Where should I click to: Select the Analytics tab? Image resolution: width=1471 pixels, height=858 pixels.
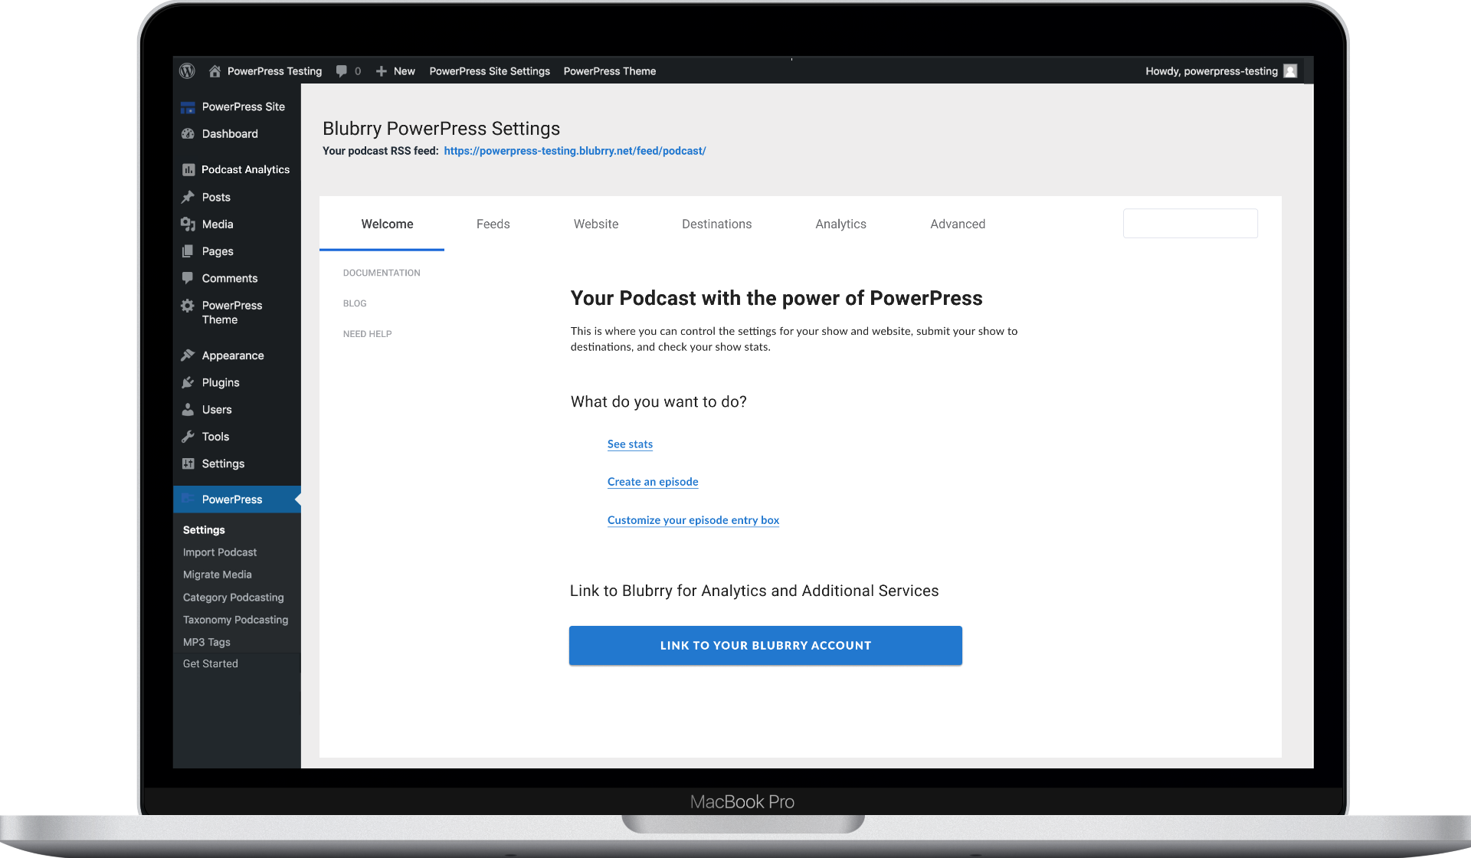point(840,224)
